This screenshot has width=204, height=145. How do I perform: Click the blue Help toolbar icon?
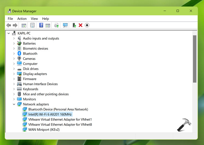point(41,25)
